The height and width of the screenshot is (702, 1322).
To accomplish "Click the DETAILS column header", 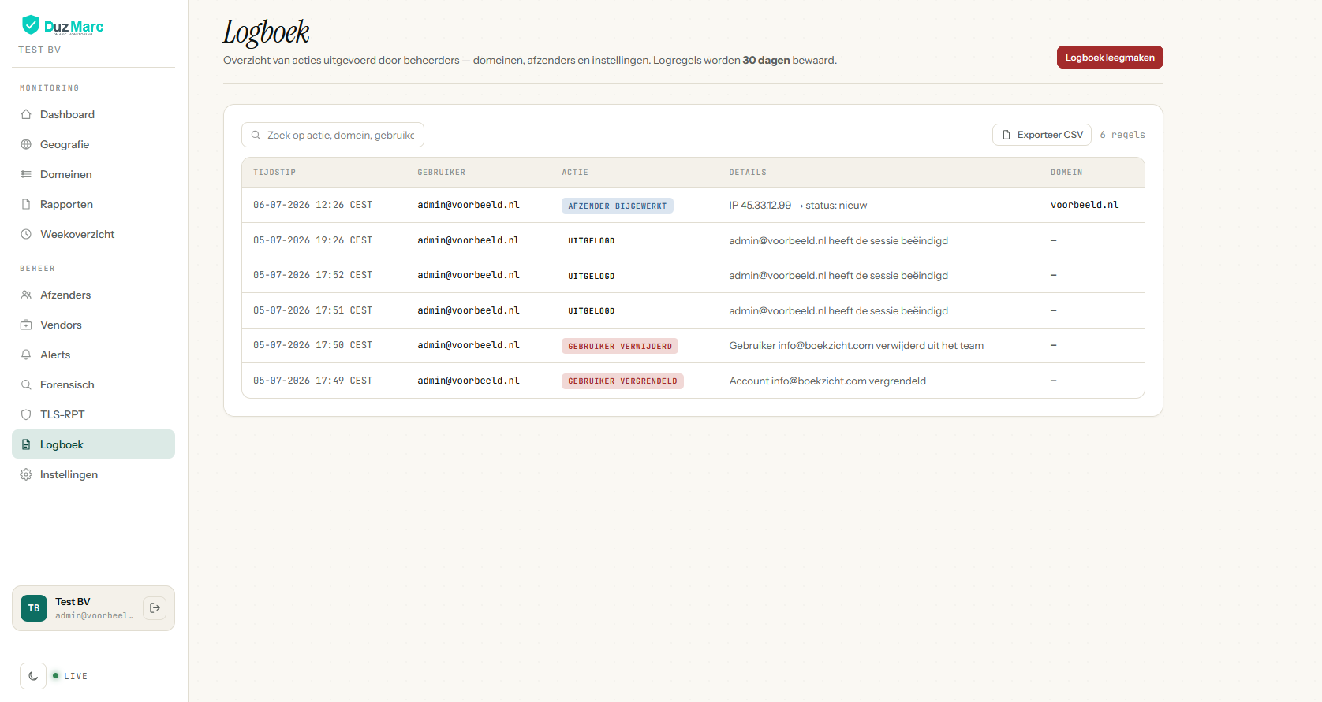I will click(x=748, y=173).
